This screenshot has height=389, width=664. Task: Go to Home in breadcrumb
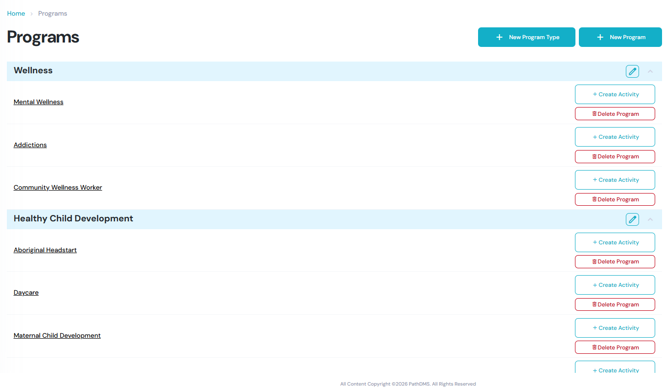(x=16, y=14)
